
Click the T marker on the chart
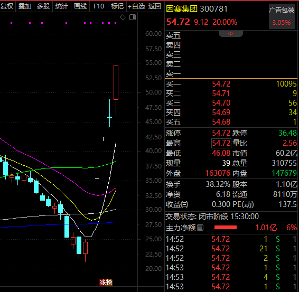[x=103, y=139]
